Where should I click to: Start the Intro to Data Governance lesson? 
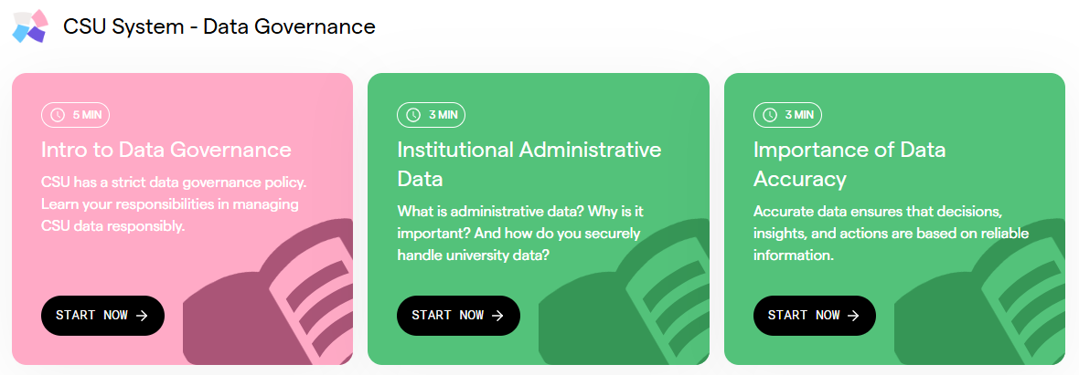102,316
